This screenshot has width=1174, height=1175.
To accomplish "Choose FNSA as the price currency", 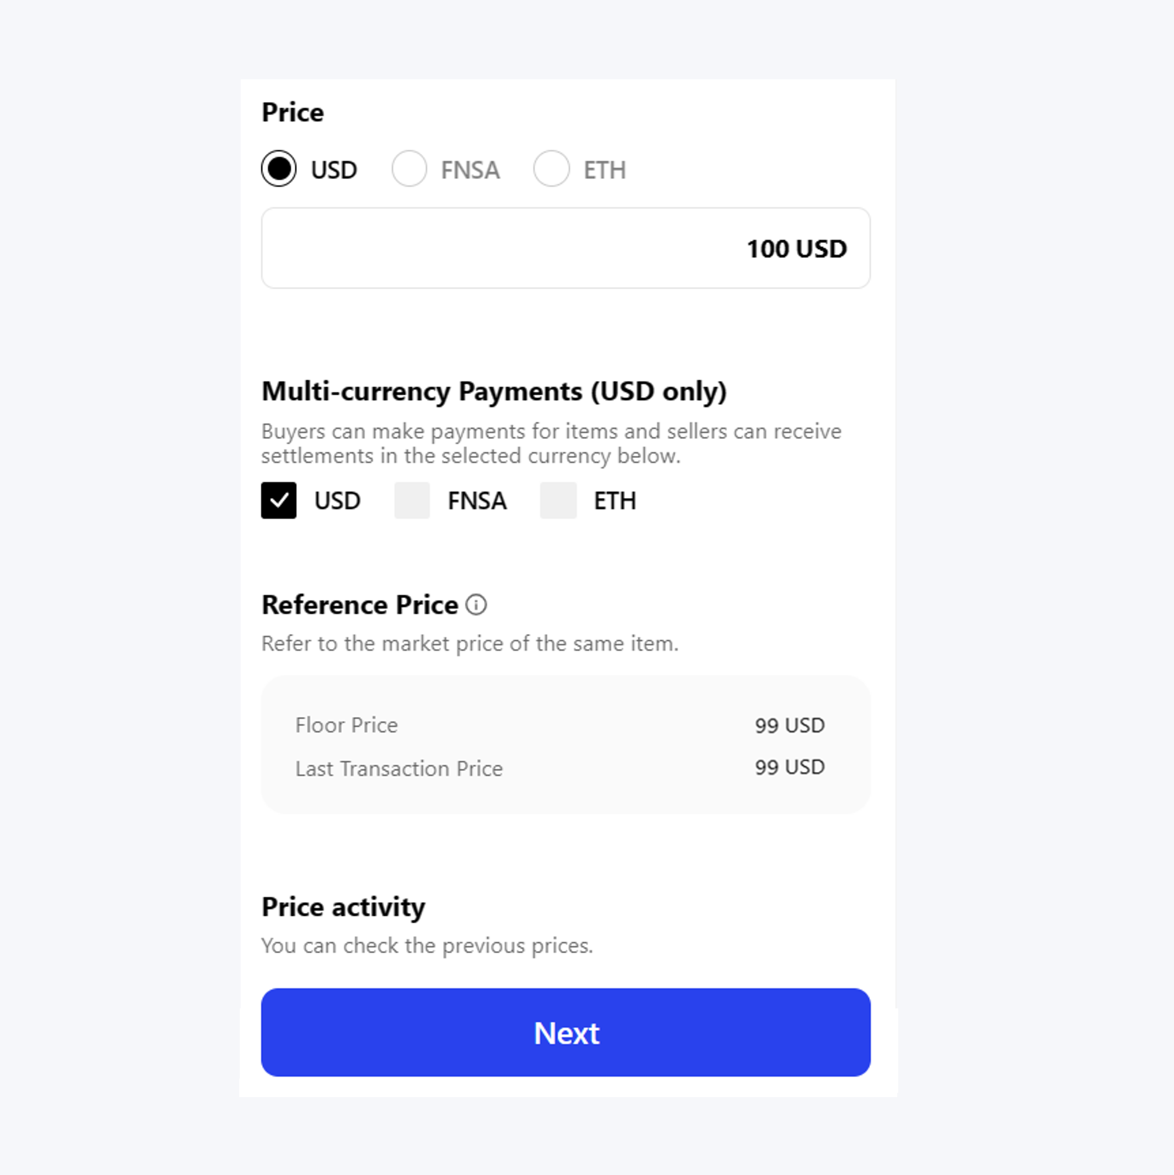I will [409, 169].
